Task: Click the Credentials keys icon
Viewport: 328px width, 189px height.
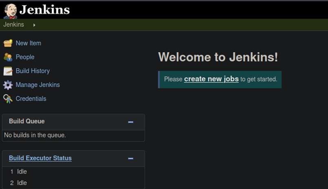Action: click(8, 99)
